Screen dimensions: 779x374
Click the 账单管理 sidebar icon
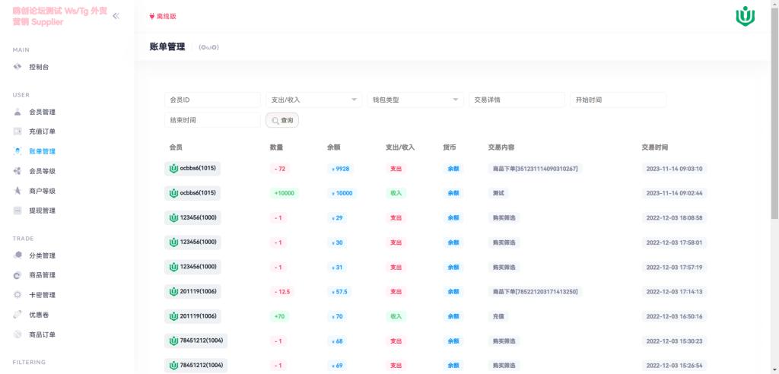(x=17, y=151)
